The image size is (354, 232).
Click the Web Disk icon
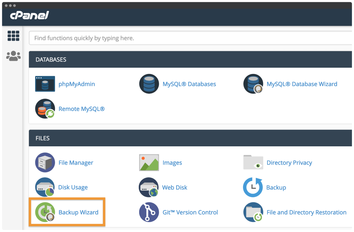tap(149, 187)
